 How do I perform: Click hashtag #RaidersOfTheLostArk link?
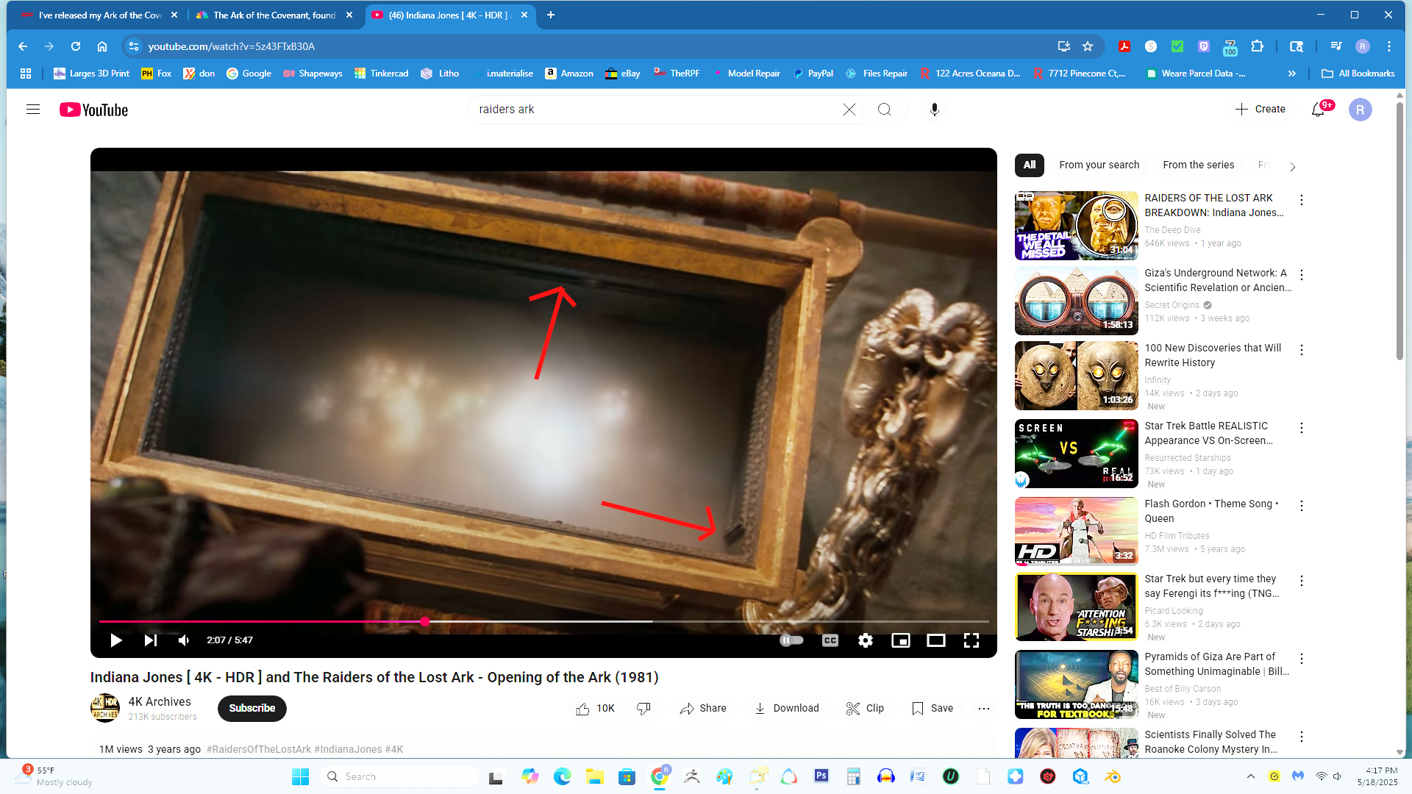point(259,749)
